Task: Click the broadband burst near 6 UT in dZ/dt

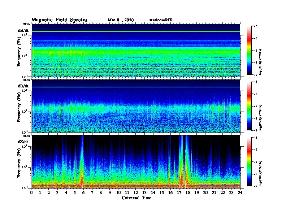Action: (82, 162)
